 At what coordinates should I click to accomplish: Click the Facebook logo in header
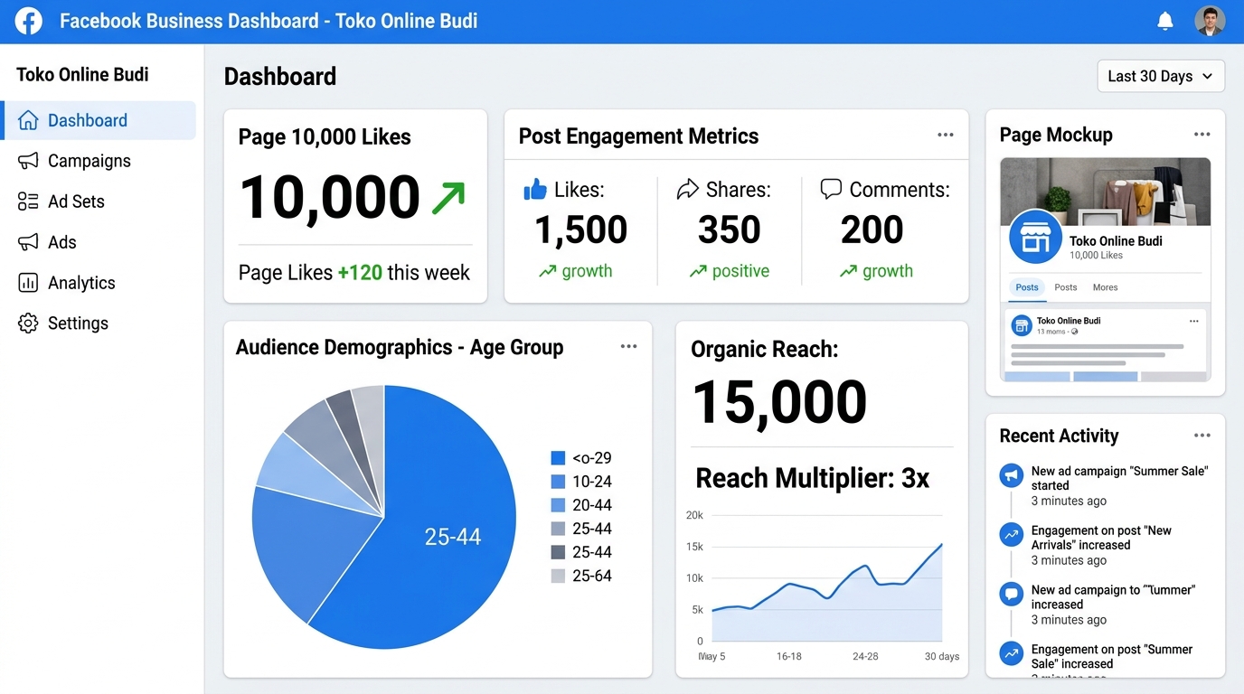coord(29,21)
